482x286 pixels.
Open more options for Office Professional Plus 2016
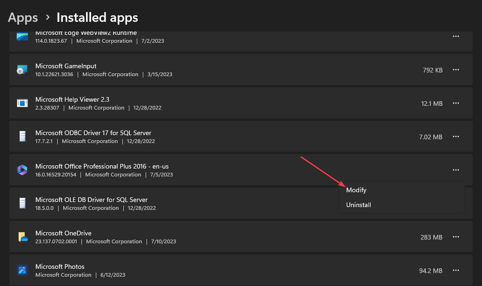[456, 170]
